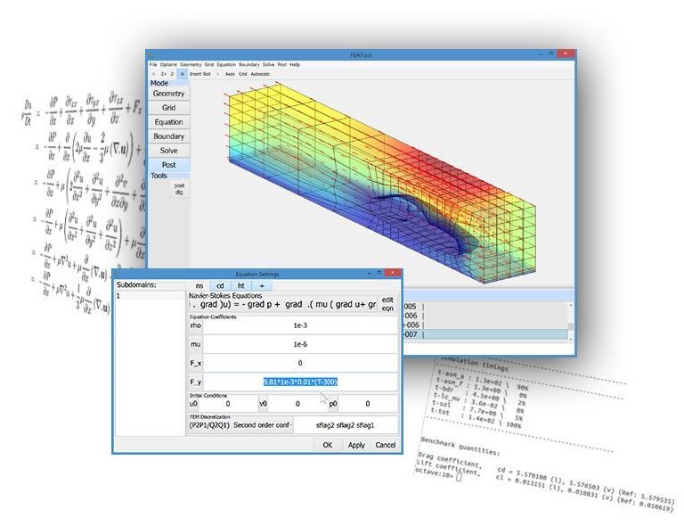Open the Options menu
The width and height of the screenshot is (684, 526).
[168, 64]
